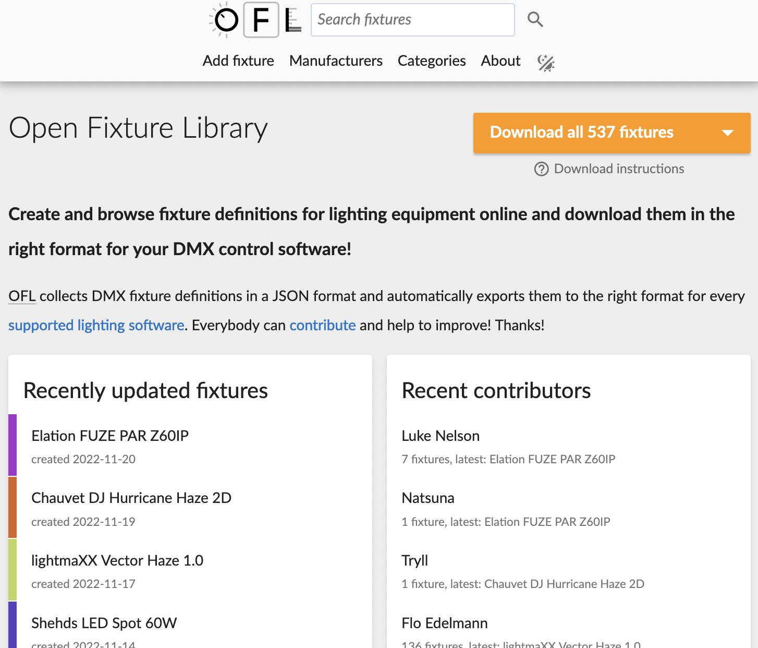The height and width of the screenshot is (648, 758).
Task: Expand the Download all fixtures dropdown arrow
Action: coord(727,133)
